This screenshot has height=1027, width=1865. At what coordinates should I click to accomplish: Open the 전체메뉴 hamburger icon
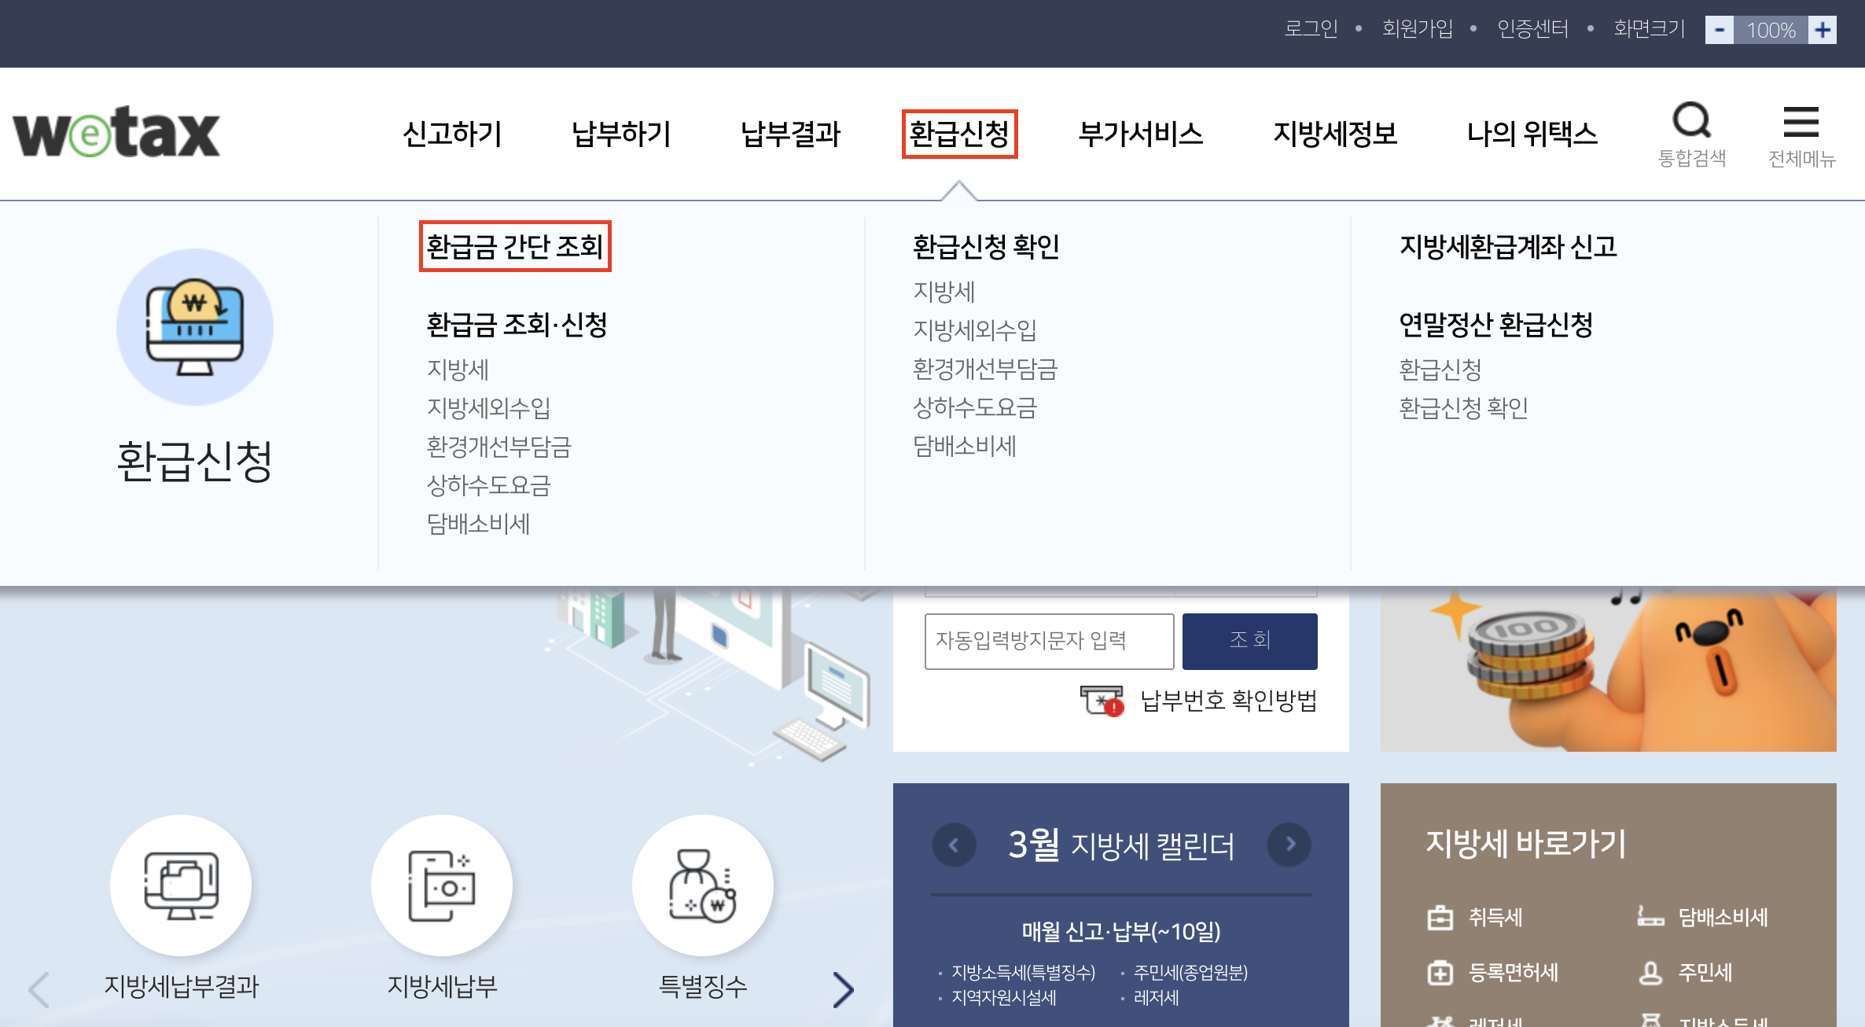pyautogui.click(x=1801, y=123)
